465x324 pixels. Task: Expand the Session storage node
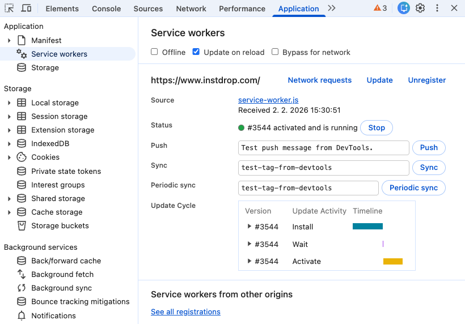[9, 116]
